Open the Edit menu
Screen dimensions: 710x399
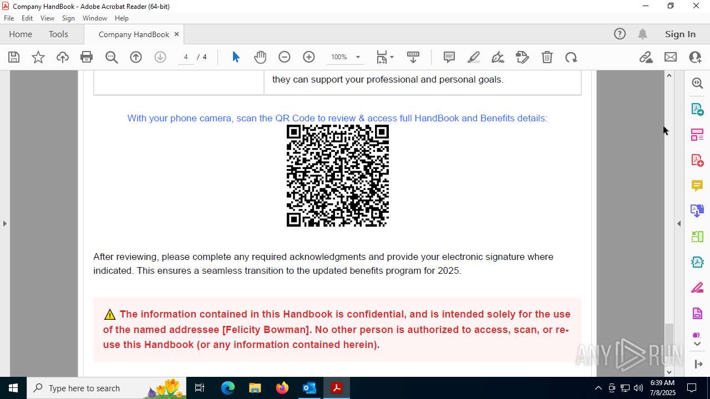click(27, 18)
